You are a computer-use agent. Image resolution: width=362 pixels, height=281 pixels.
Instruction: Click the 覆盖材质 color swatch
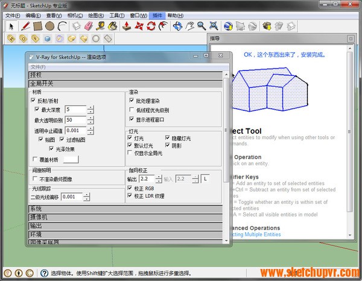tap(71, 160)
